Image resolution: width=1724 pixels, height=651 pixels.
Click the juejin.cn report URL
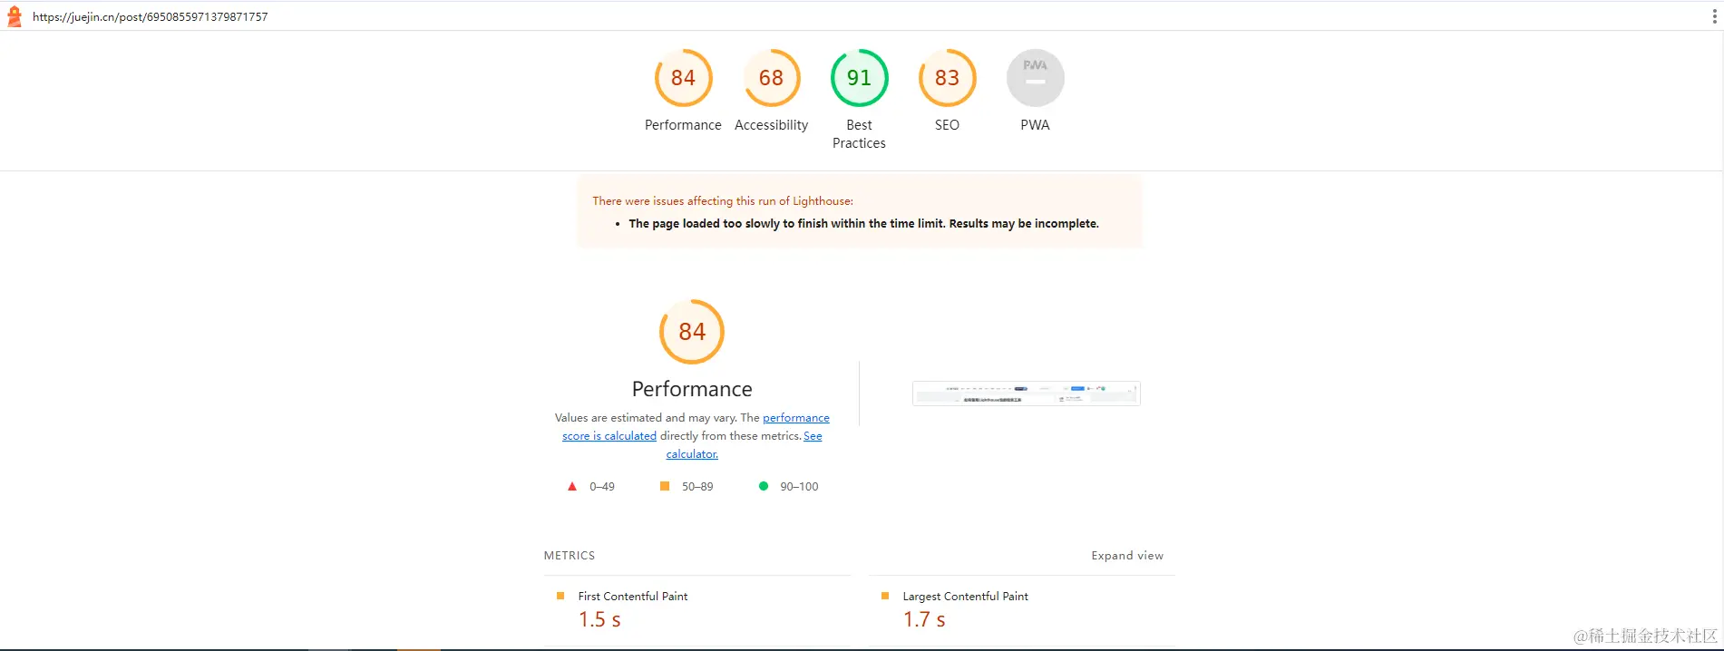tap(151, 16)
